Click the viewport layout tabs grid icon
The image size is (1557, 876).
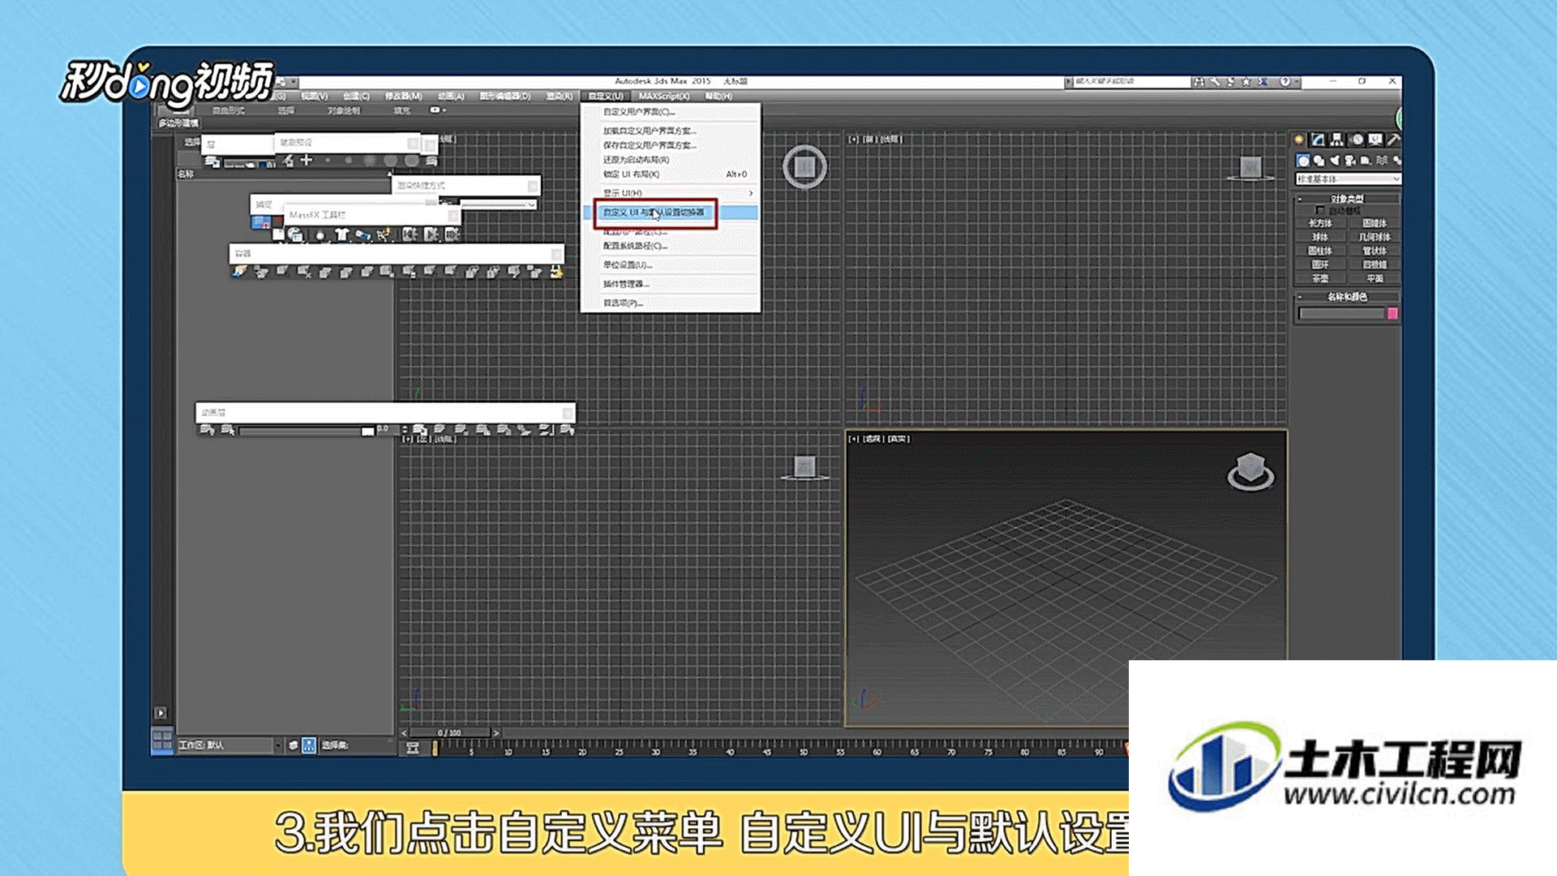tap(162, 740)
